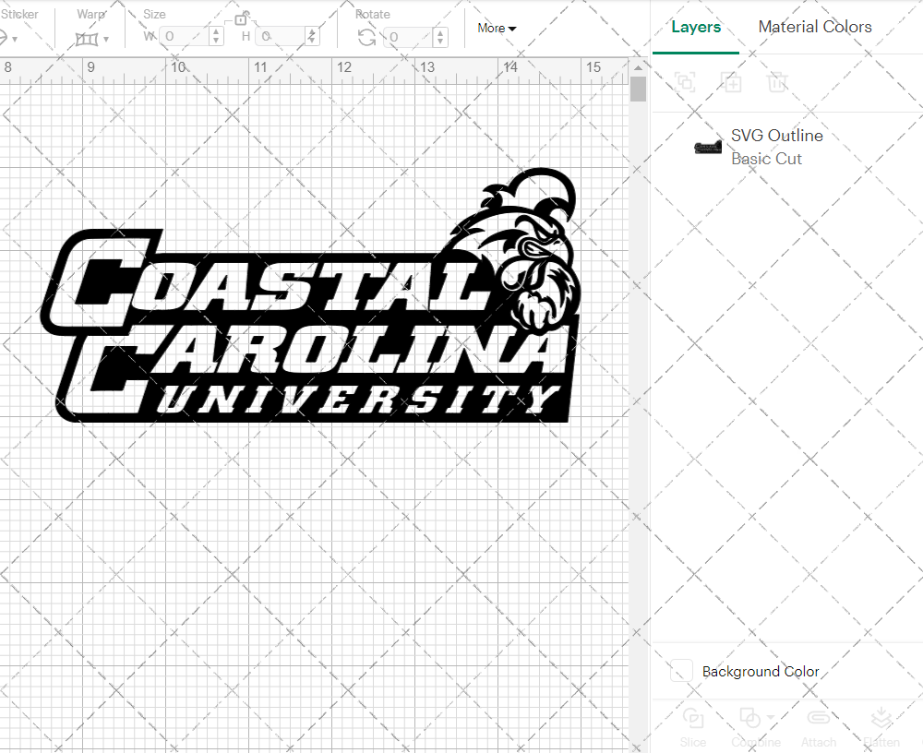
Task: Open the Combine dropdown arrow
Action: coord(769,717)
